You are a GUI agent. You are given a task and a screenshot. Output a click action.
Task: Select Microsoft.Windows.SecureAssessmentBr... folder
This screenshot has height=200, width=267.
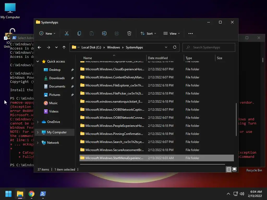pyautogui.click(x=157, y=150)
